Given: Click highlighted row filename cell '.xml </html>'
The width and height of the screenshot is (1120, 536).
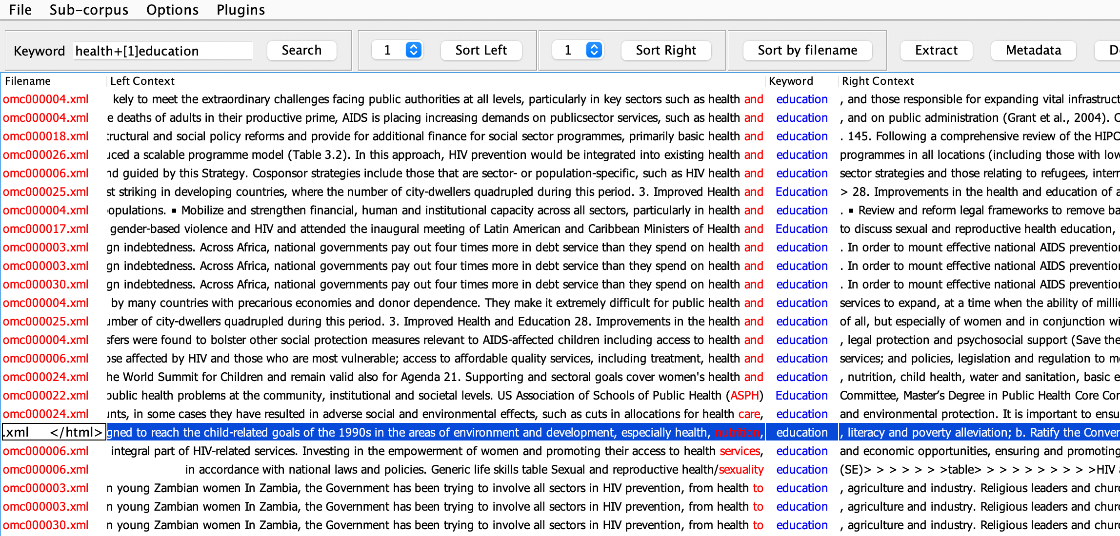Looking at the screenshot, I should point(54,432).
